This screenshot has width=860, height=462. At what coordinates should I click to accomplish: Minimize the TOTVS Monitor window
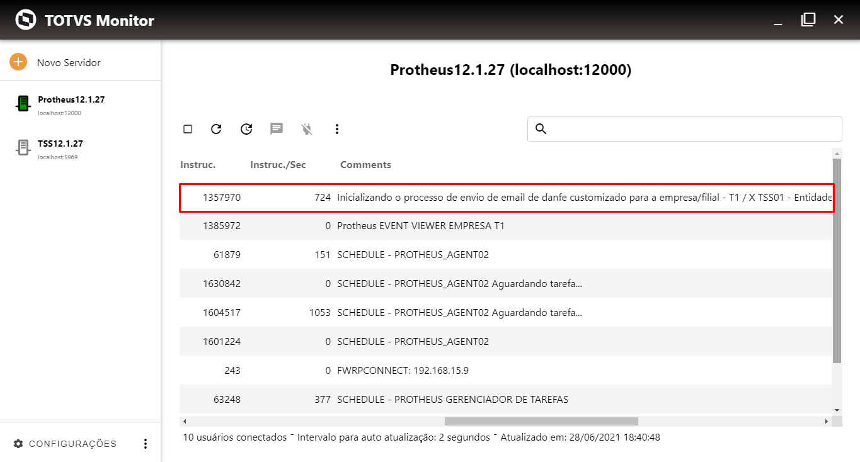(x=778, y=24)
